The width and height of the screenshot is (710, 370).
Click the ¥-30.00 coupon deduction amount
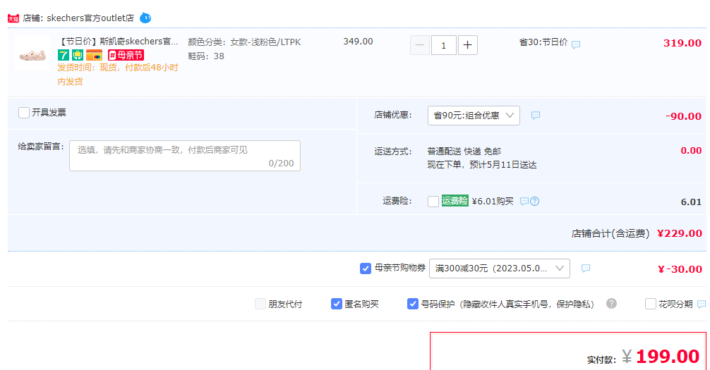tap(680, 269)
